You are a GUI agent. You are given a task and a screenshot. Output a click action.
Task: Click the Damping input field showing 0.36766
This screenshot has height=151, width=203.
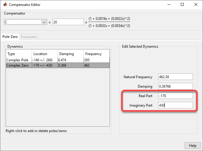[x=175, y=86]
